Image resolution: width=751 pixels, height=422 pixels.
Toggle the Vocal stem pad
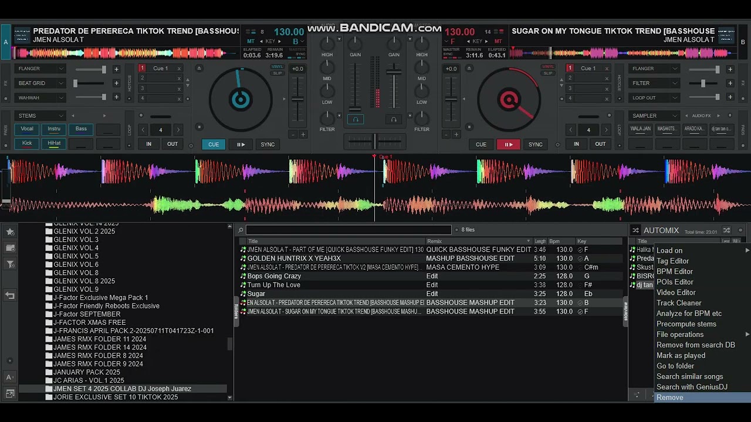pyautogui.click(x=27, y=130)
